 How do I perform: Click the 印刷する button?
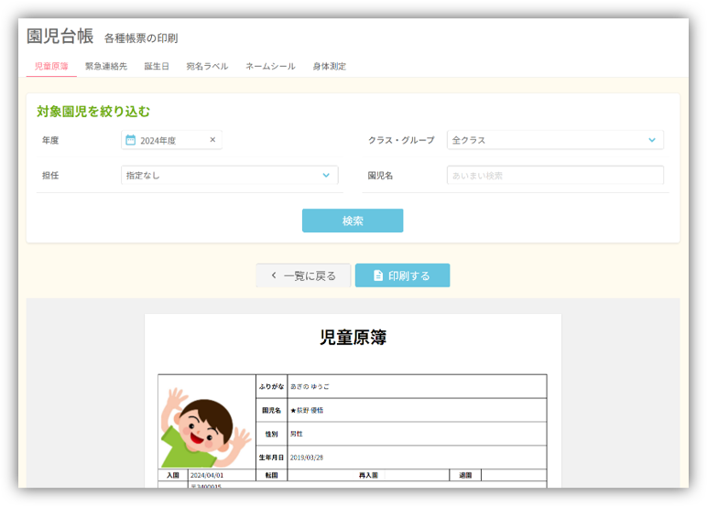402,275
